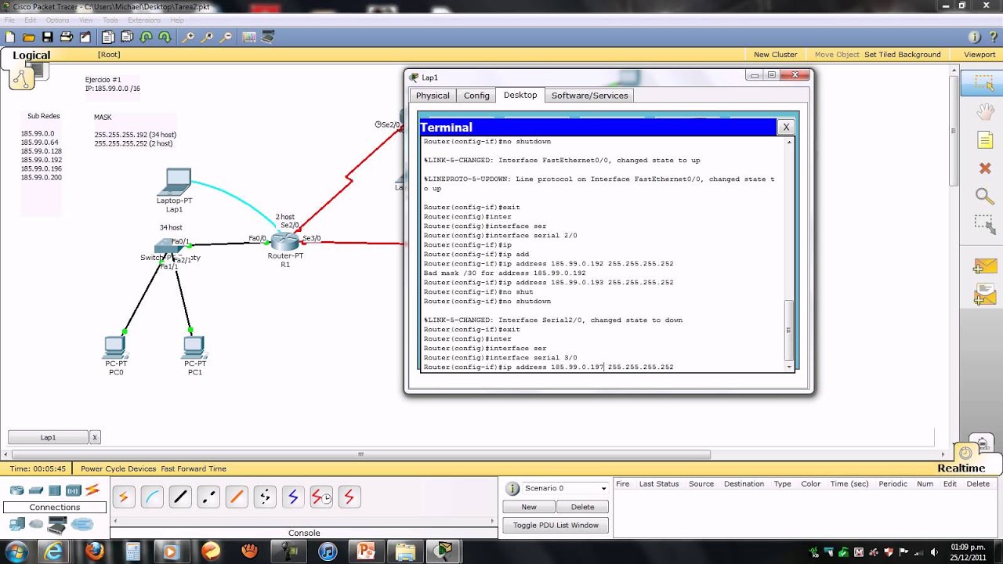The height and width of the screenshot is (564, 1003).
Task: Open the Extensions menu
Action: pyautogui.click(x=144, y=20)
